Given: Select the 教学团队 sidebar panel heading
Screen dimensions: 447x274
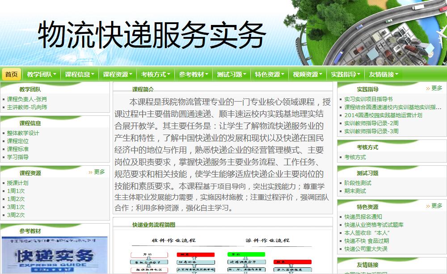Looking at the screenshot, I should point(30,89).
